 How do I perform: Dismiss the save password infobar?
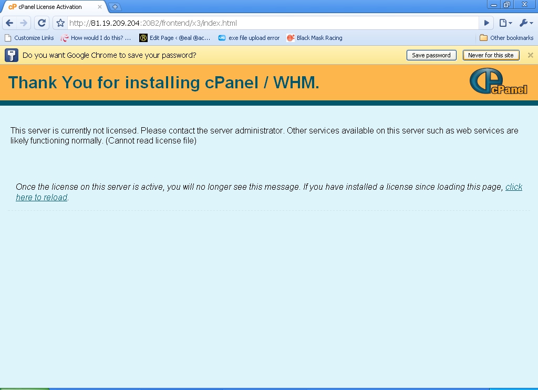coord(530,55)
